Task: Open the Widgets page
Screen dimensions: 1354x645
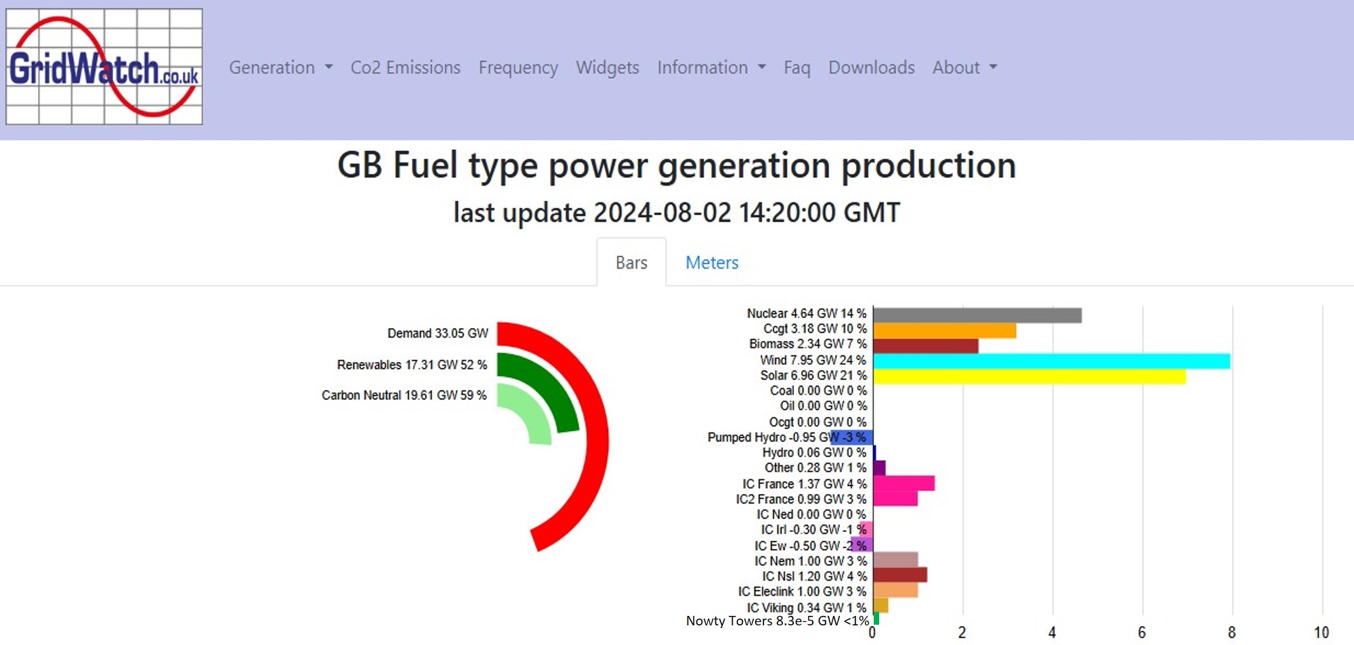Action: point(608,68)
